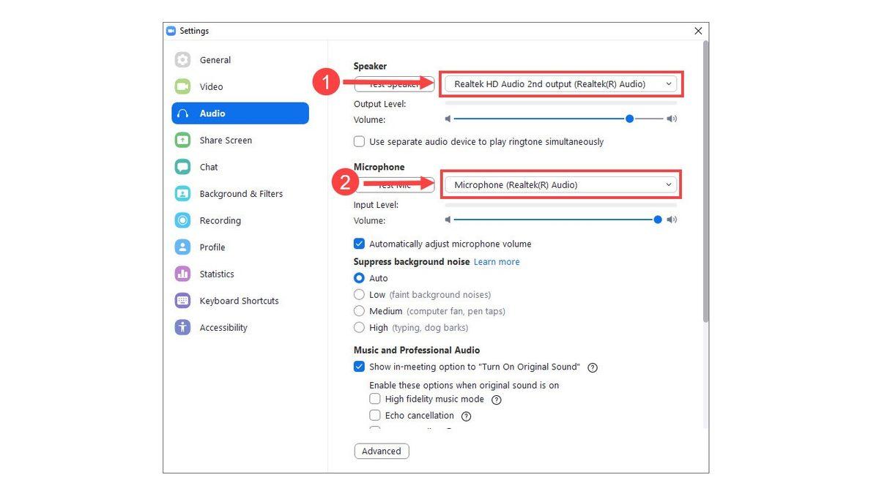Viewport: 879px width, 494px height.
Task: Open the Background & Filters icon
Action: pos(182,194)
